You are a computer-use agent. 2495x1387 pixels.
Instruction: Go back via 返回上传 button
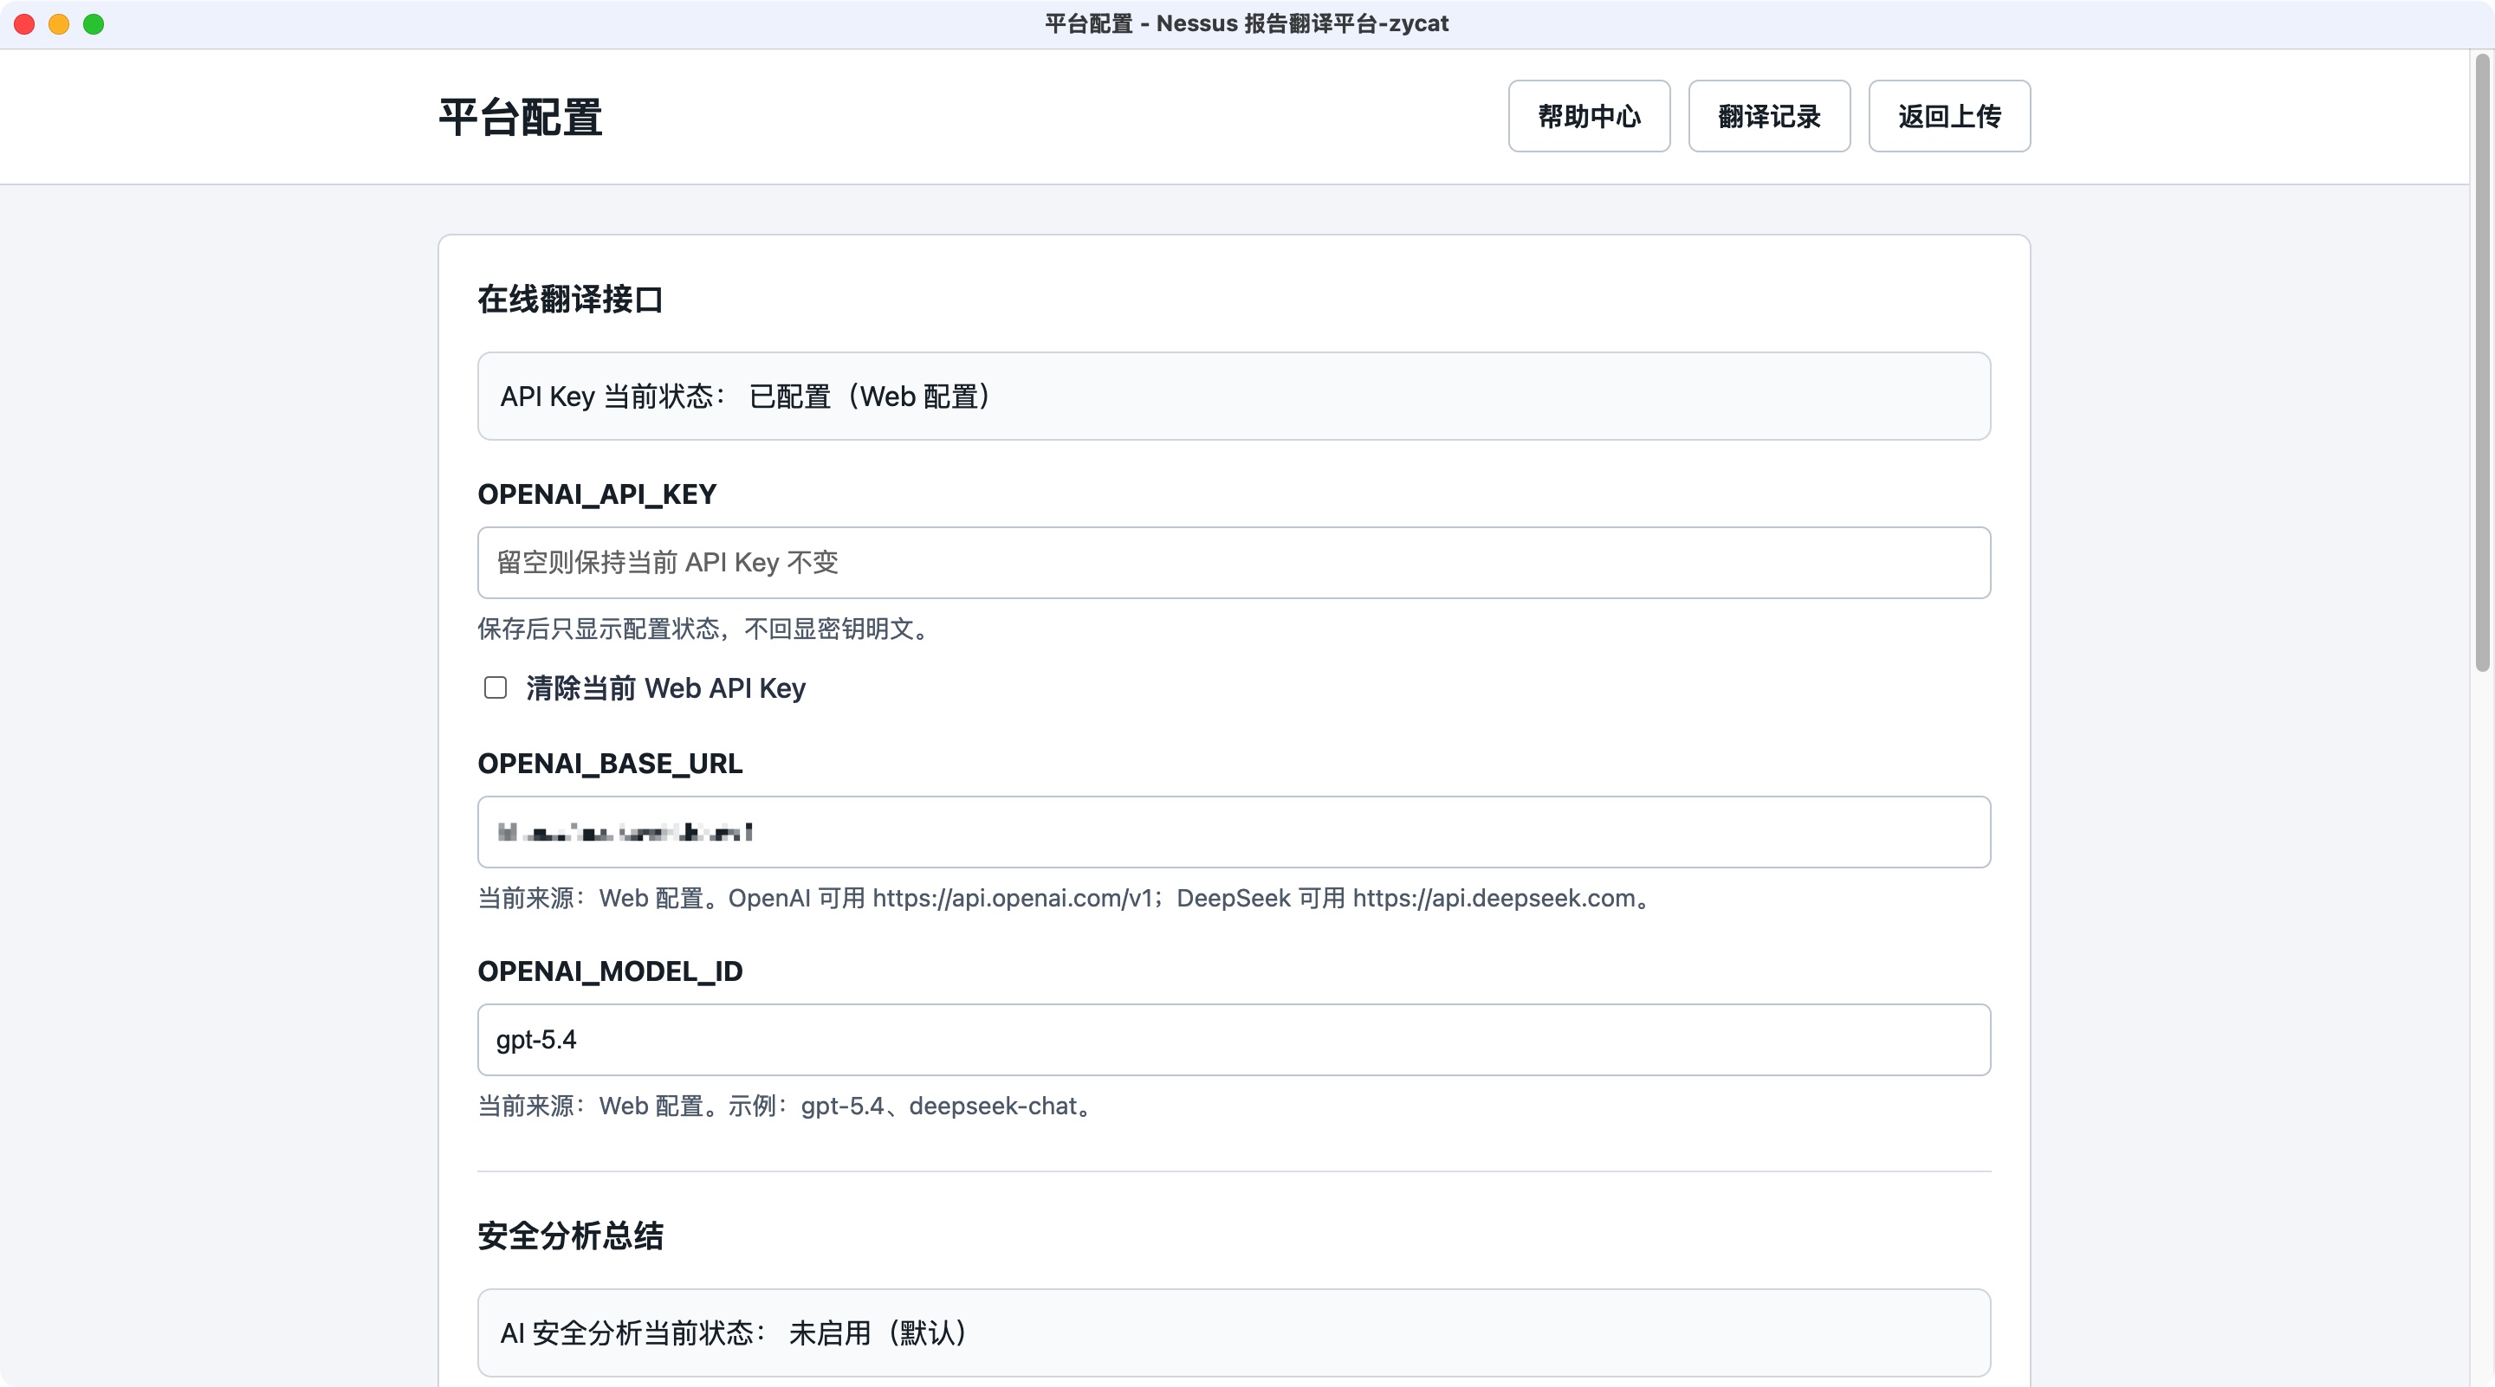click(x=1948, y=116)
